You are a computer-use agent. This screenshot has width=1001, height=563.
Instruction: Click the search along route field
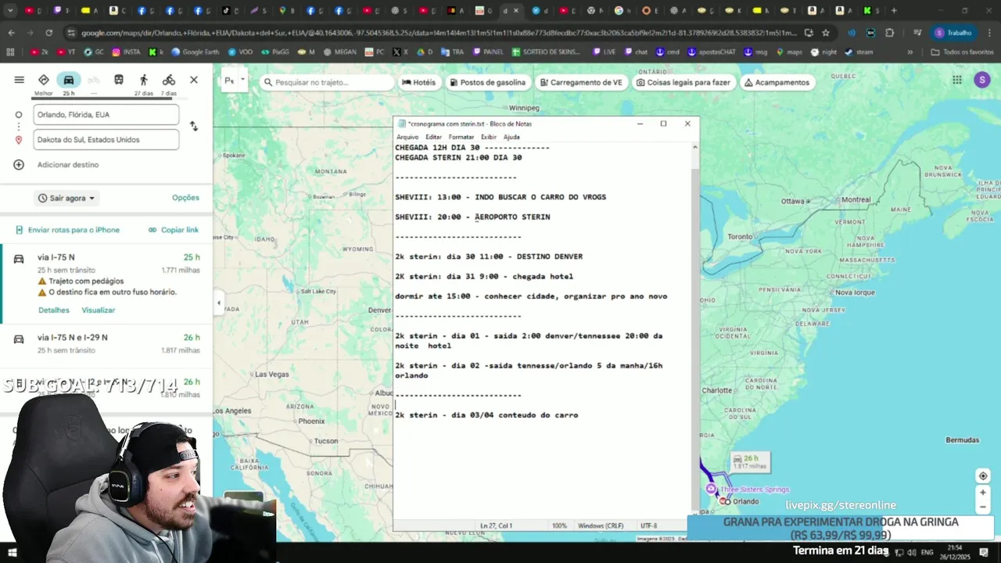pos(328,82)
